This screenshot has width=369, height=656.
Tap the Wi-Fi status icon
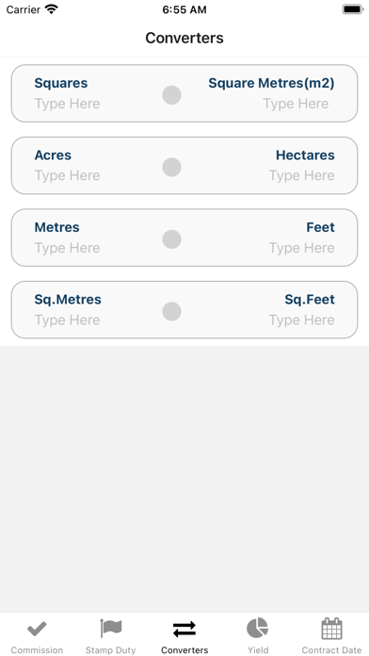pos(52,9)
